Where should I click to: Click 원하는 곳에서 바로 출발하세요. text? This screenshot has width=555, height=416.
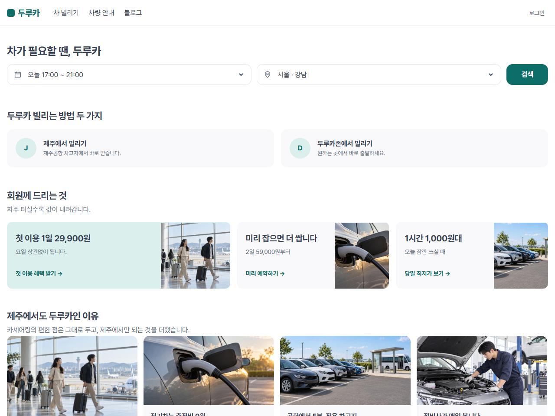click(351, 153)
